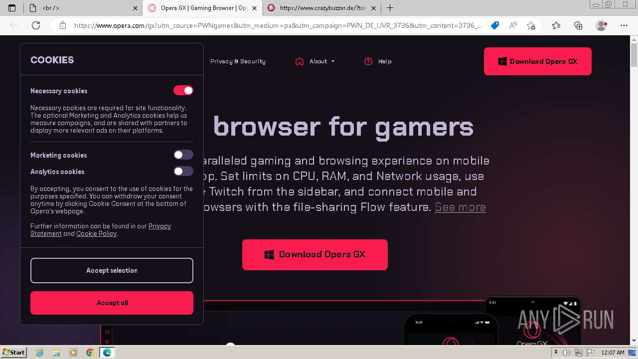
Task: Open Internet Explorer from the taskbar
Action: [40, 353]
